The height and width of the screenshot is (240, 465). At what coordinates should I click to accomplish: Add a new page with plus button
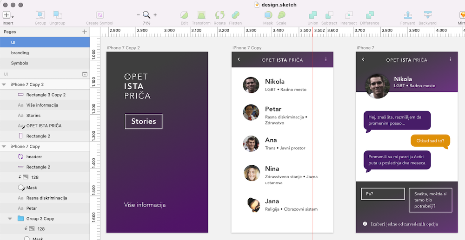[x=85, y=32]
